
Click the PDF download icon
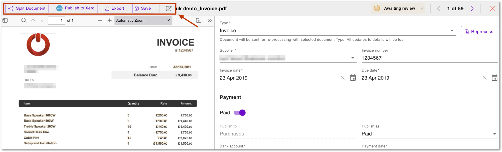[x=199, y=20]
